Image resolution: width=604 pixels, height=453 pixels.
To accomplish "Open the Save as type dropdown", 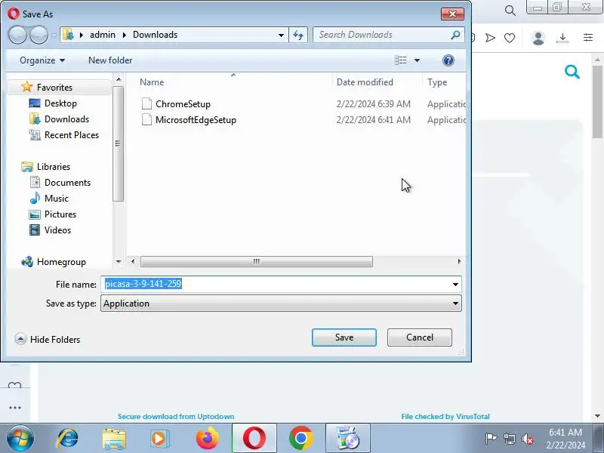I will 281,304.
